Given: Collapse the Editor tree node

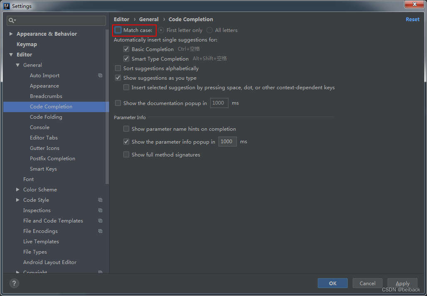Looking at the screenshot, I should tap(11, 55).
